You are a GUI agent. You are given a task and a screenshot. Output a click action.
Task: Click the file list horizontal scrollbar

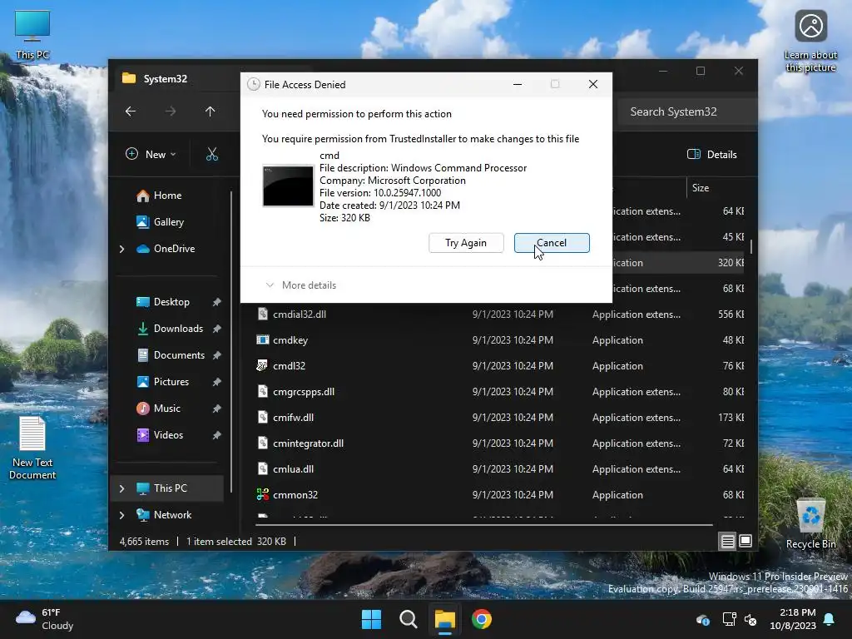(483, 525)
